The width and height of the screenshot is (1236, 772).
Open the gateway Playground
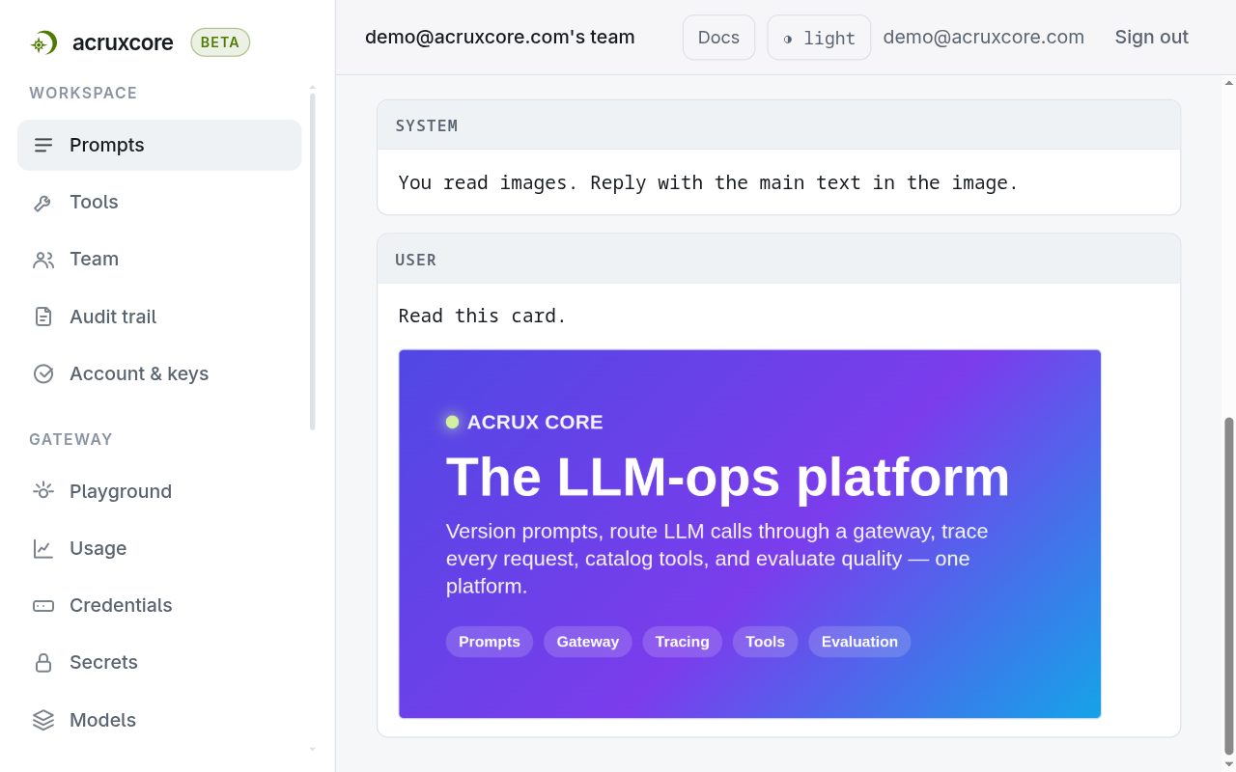coord(159,491)
